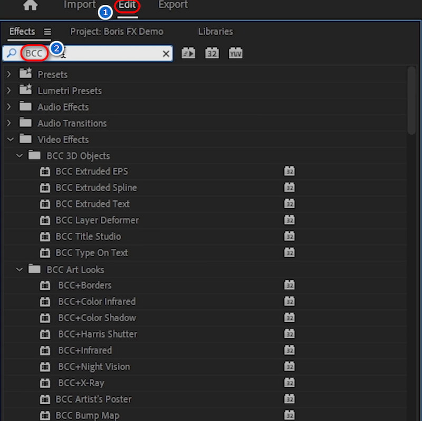This screenshot has height=421, width=422.
Task: Select BCC Extruded Spline effect
Action: click(x=96, y=188)
